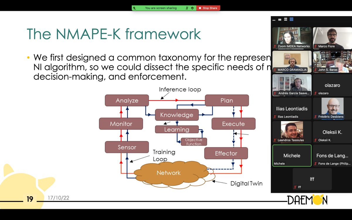Click muted mic icon beside Andrés García Saavedra
The width and height of the screenshot is (352, 220).
point(275,93)
